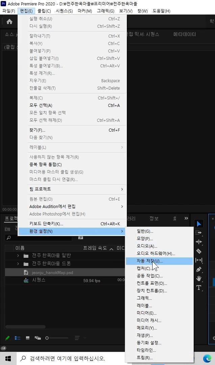Switch to the 정보 panel tab
This screenshot has width=215, height=365.
coord(154,218)
